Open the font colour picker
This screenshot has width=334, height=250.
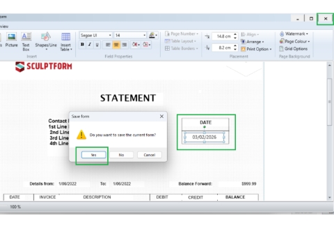point(153,35)
